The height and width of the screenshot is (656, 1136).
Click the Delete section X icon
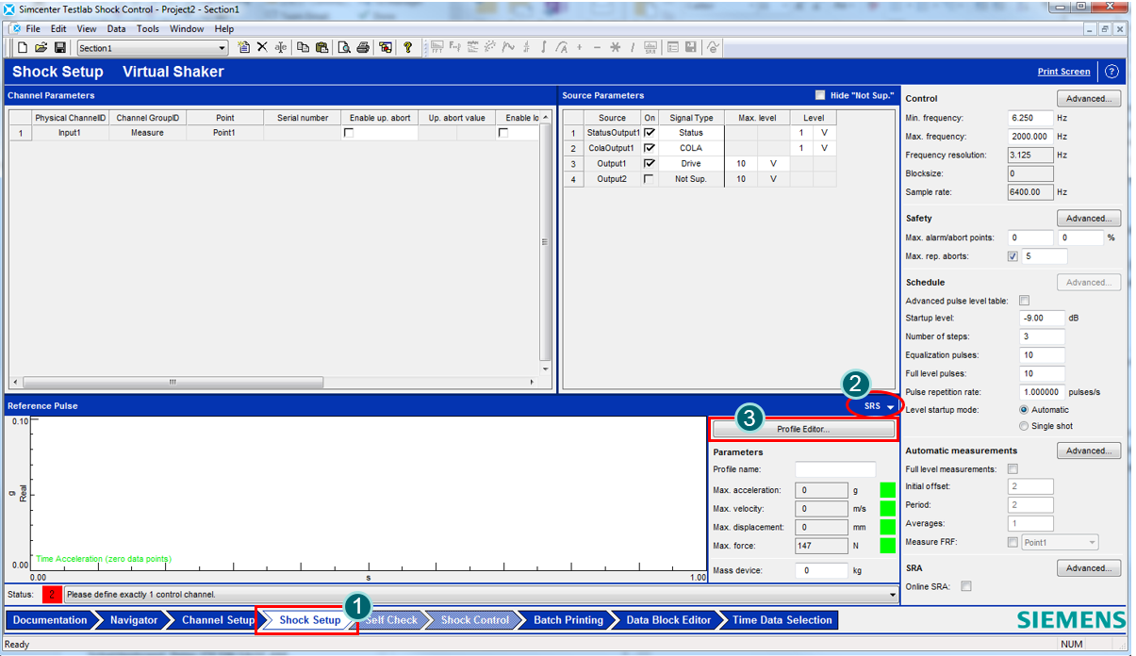(263, 47)
